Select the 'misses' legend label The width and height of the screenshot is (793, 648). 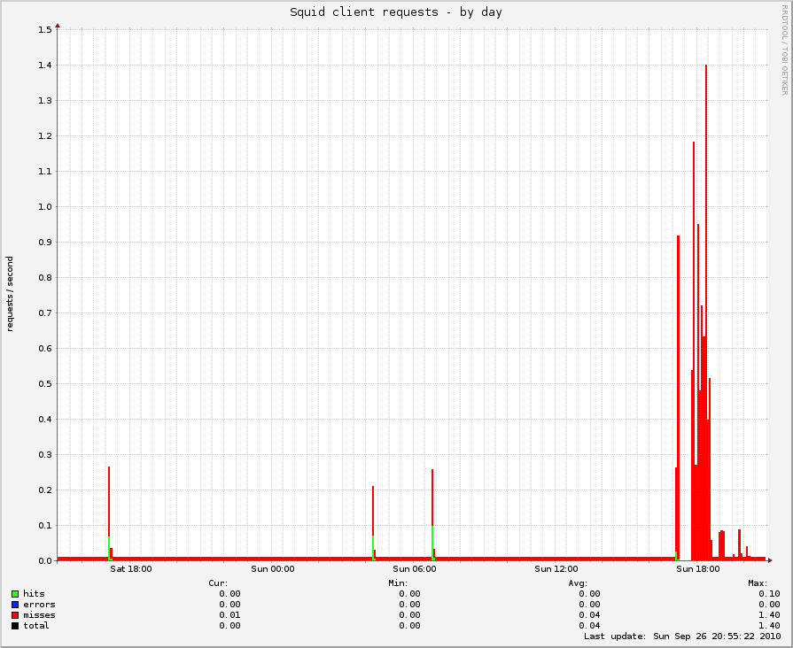click(x=40, y=615)
